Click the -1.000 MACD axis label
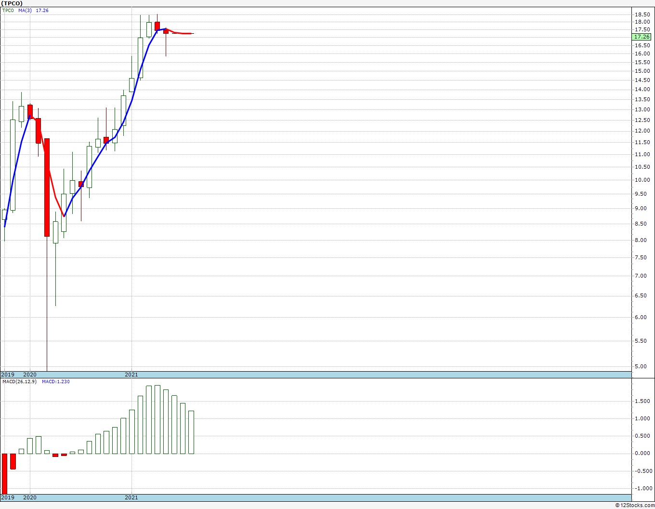655x509 pixels. tap(642, 488)
